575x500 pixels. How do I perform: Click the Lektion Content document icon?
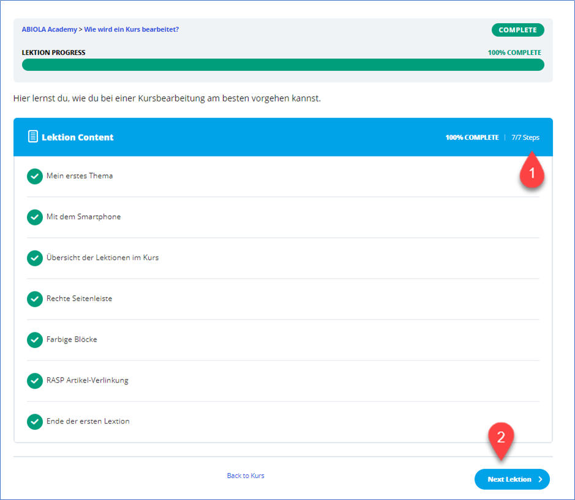tap(33, 137)
